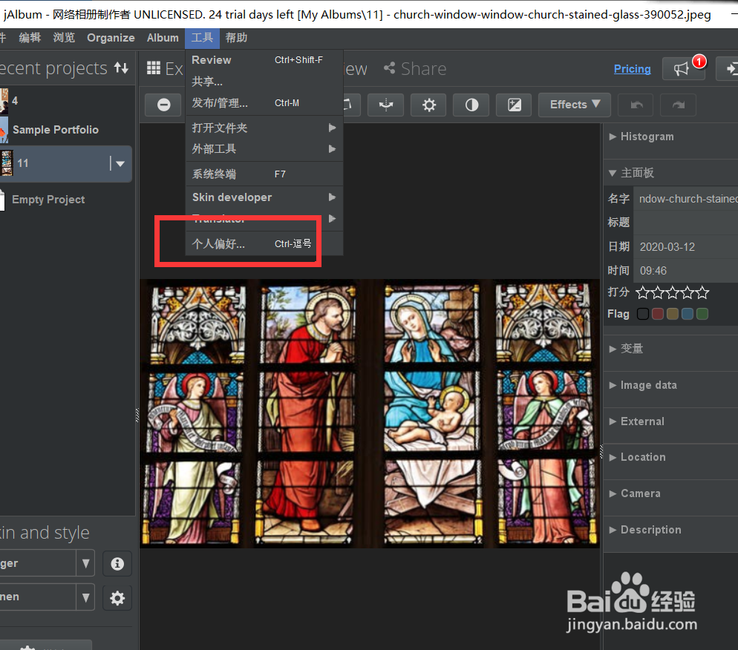738x650 pixels.
Task: Click the redo arrow button
Action: [x=678, y=105]
